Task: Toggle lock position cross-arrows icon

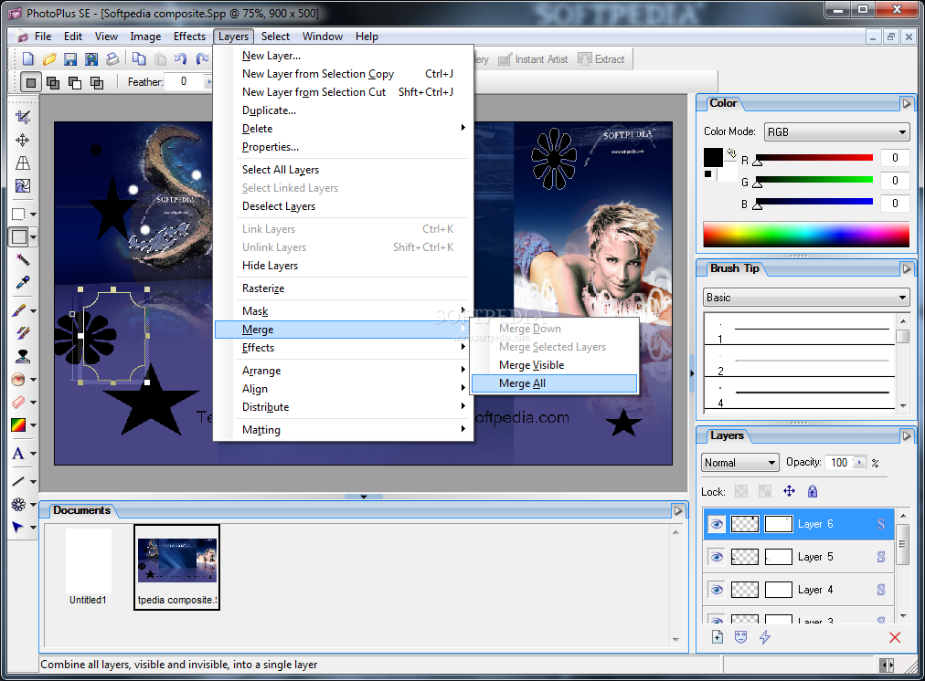Action: pos(790,491)
